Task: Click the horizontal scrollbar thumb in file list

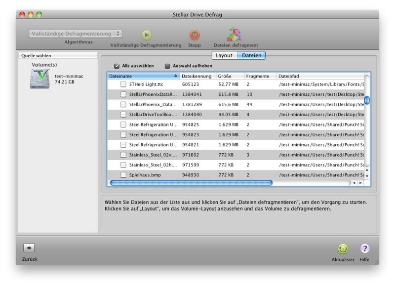Action: (x=192, y=183)
